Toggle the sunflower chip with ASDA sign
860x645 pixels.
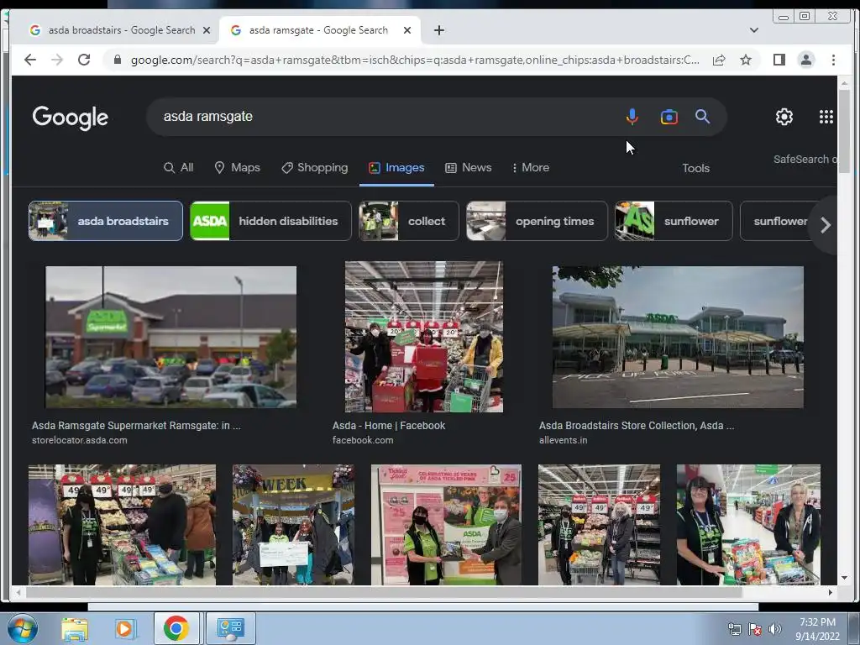tap(674, 221)
